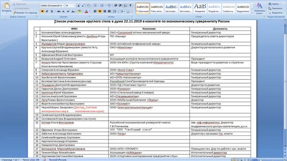Toggle show paragraph marks ¶
This screenshot has width=287, height=161.
130,6
